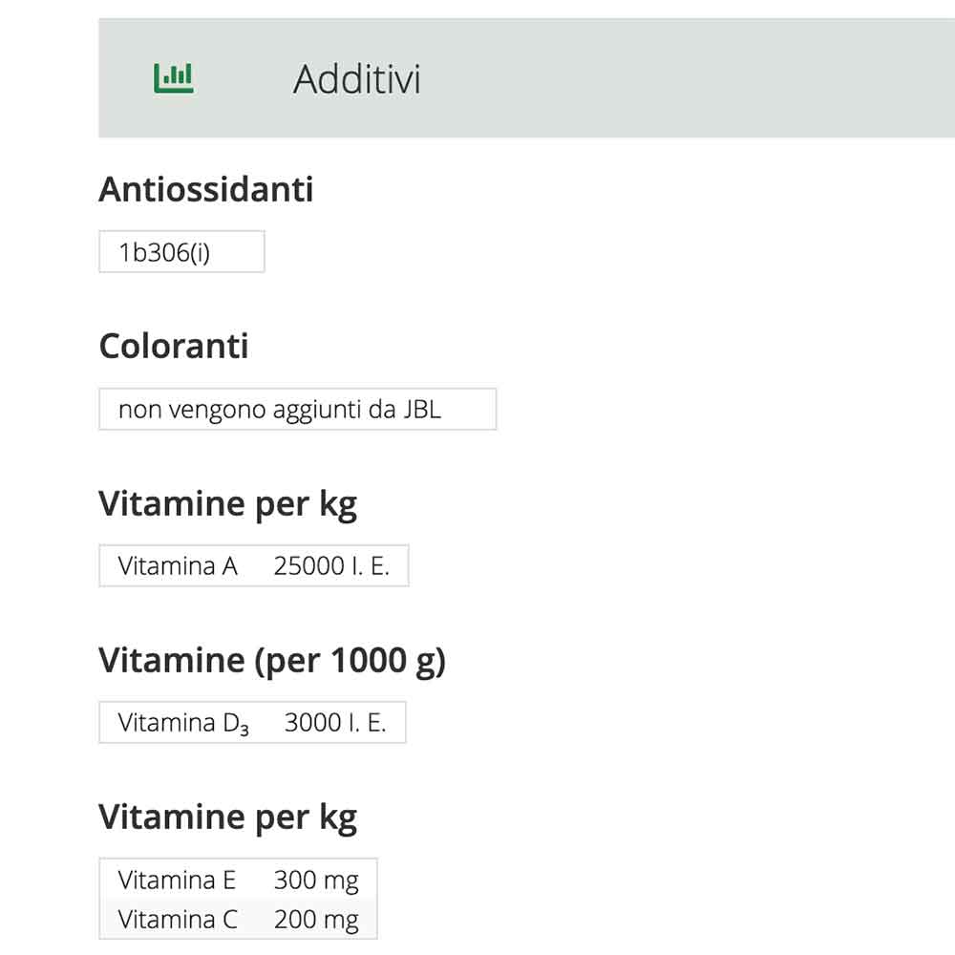
Task: Click the Antiossidanti heading
Action: point(206,189)
